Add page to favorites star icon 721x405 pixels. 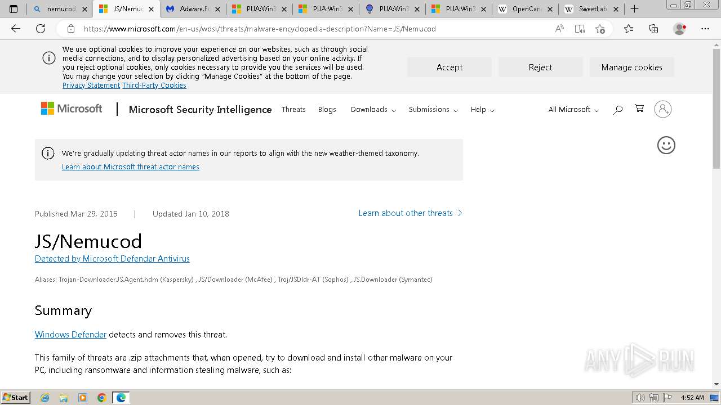click(x=600, y=29)
